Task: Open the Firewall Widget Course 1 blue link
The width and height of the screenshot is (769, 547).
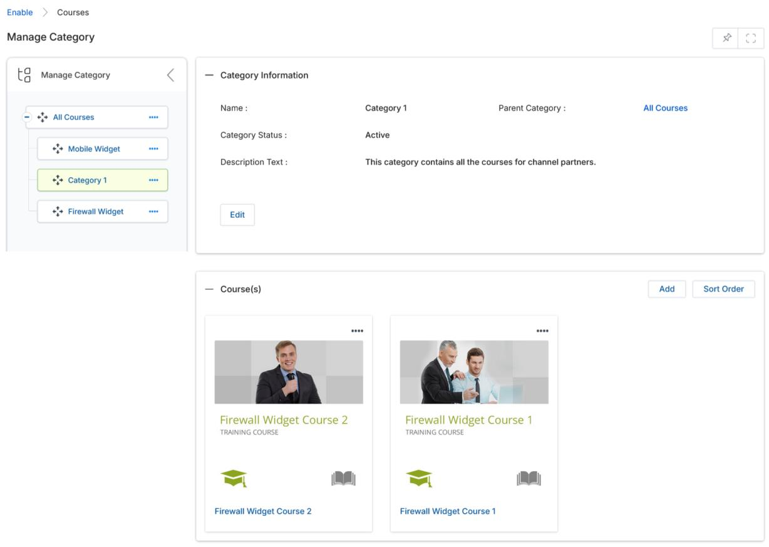Action: tap(448, 511)
